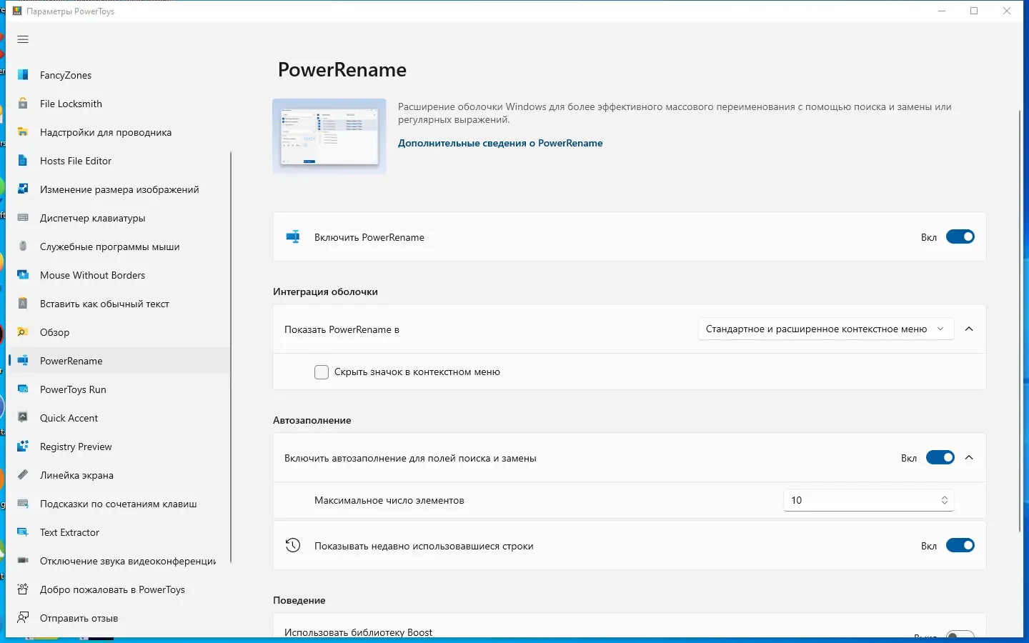Open the hamburger navigation menu
The image size is (1029, 643).
coord(23,39)
